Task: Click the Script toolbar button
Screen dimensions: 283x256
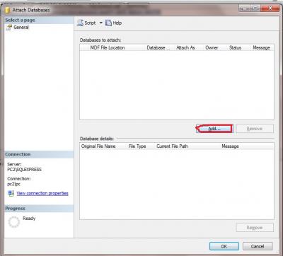Action: tap(86, 23)
